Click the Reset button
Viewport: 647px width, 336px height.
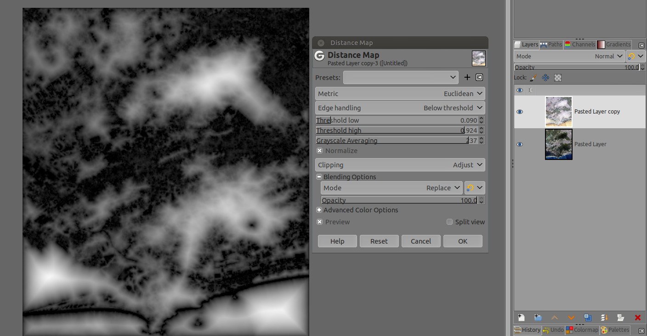point(379,241)
